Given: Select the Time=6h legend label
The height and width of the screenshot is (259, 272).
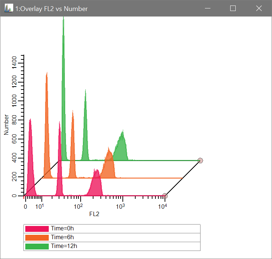Looking at the screenshot, I should [62, 237].
